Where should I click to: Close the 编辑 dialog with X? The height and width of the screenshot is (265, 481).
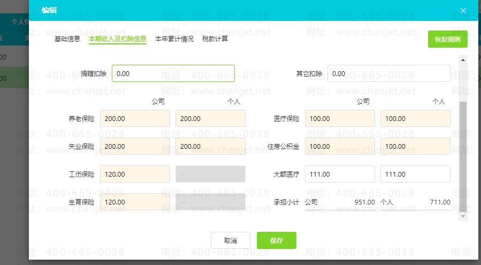(x=463, y=11)
